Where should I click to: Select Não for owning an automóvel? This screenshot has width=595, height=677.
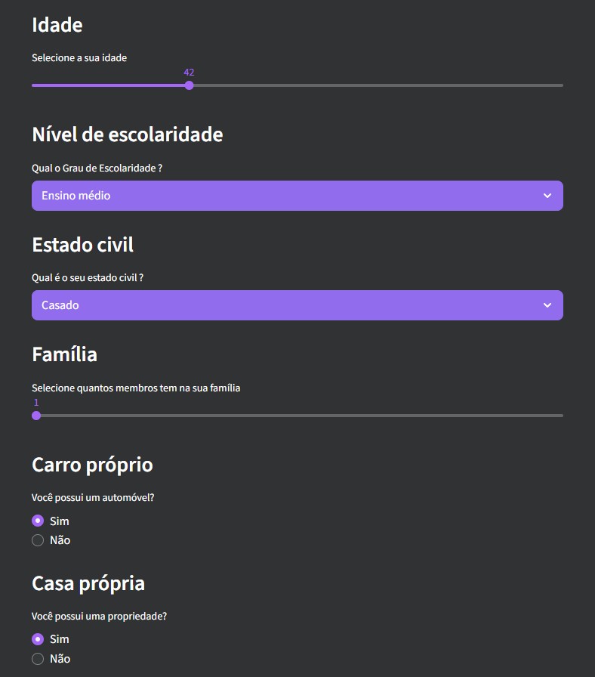coord(38,540)
